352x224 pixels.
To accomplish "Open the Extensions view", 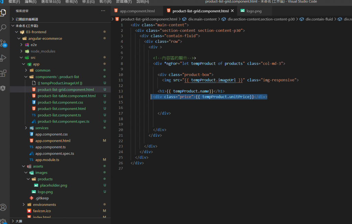I will (x=3, y=73).
